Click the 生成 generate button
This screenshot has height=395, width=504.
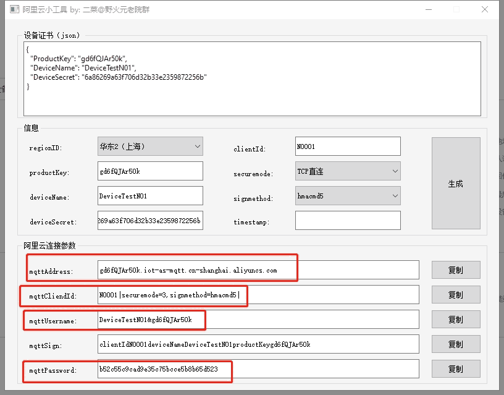(x=455, y=184)
